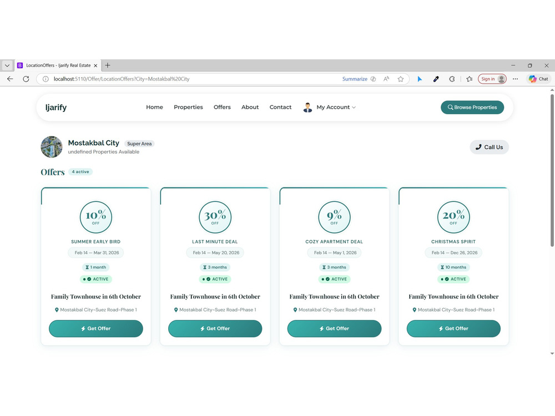Click the 20% OFF circle badge
The height and width of the screenshot is (416, 555).
[453, 217]
